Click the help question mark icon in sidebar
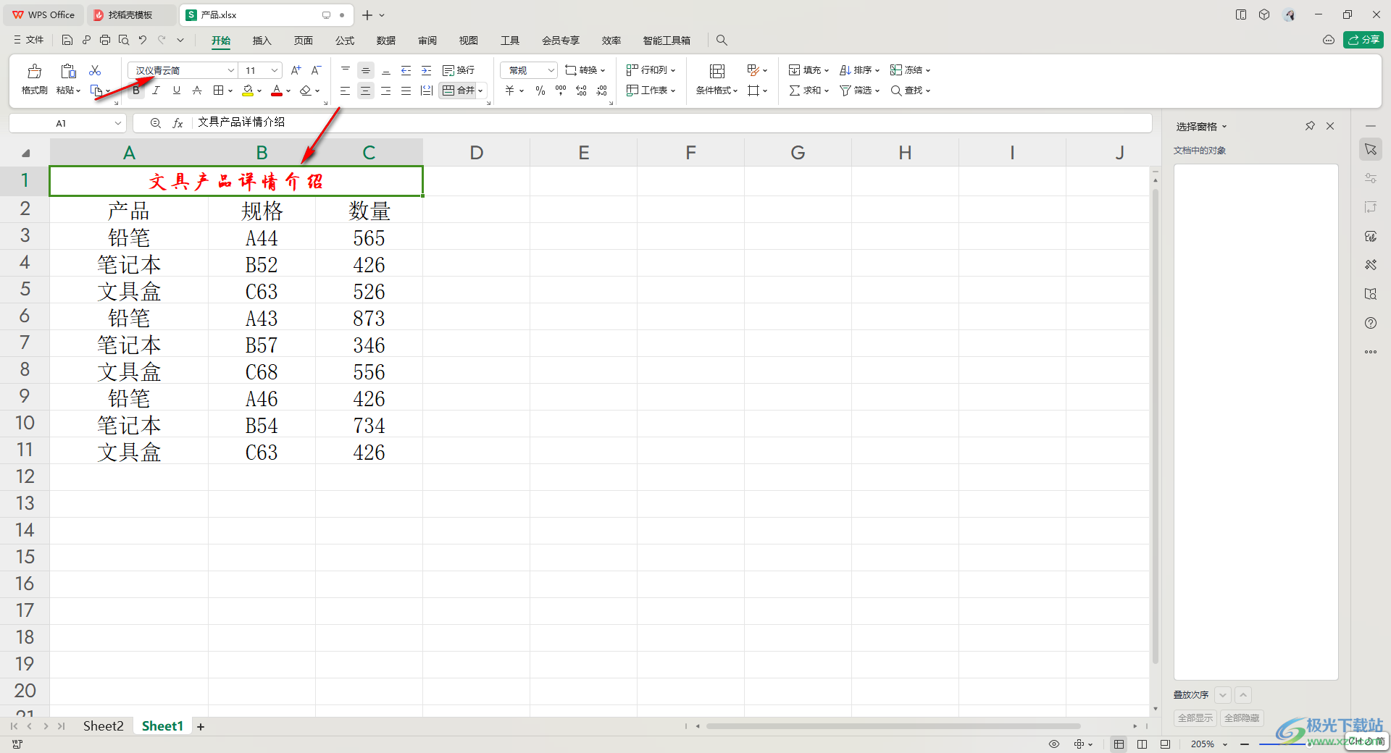This screenshot has height=753, width=1391. (1371, 323)
